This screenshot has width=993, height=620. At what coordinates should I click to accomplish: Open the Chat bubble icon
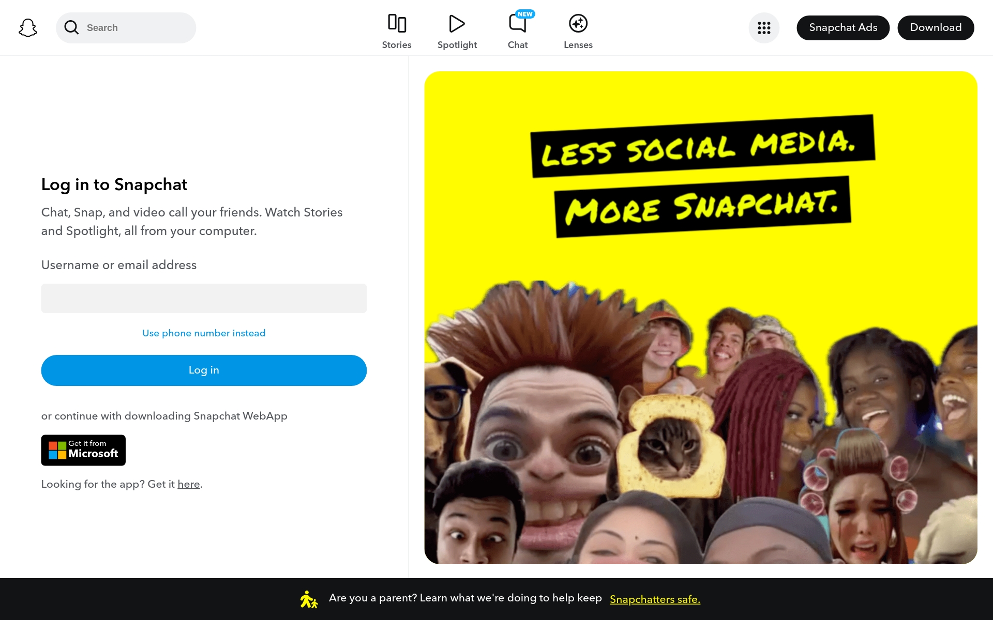click(x=517, y=24)
